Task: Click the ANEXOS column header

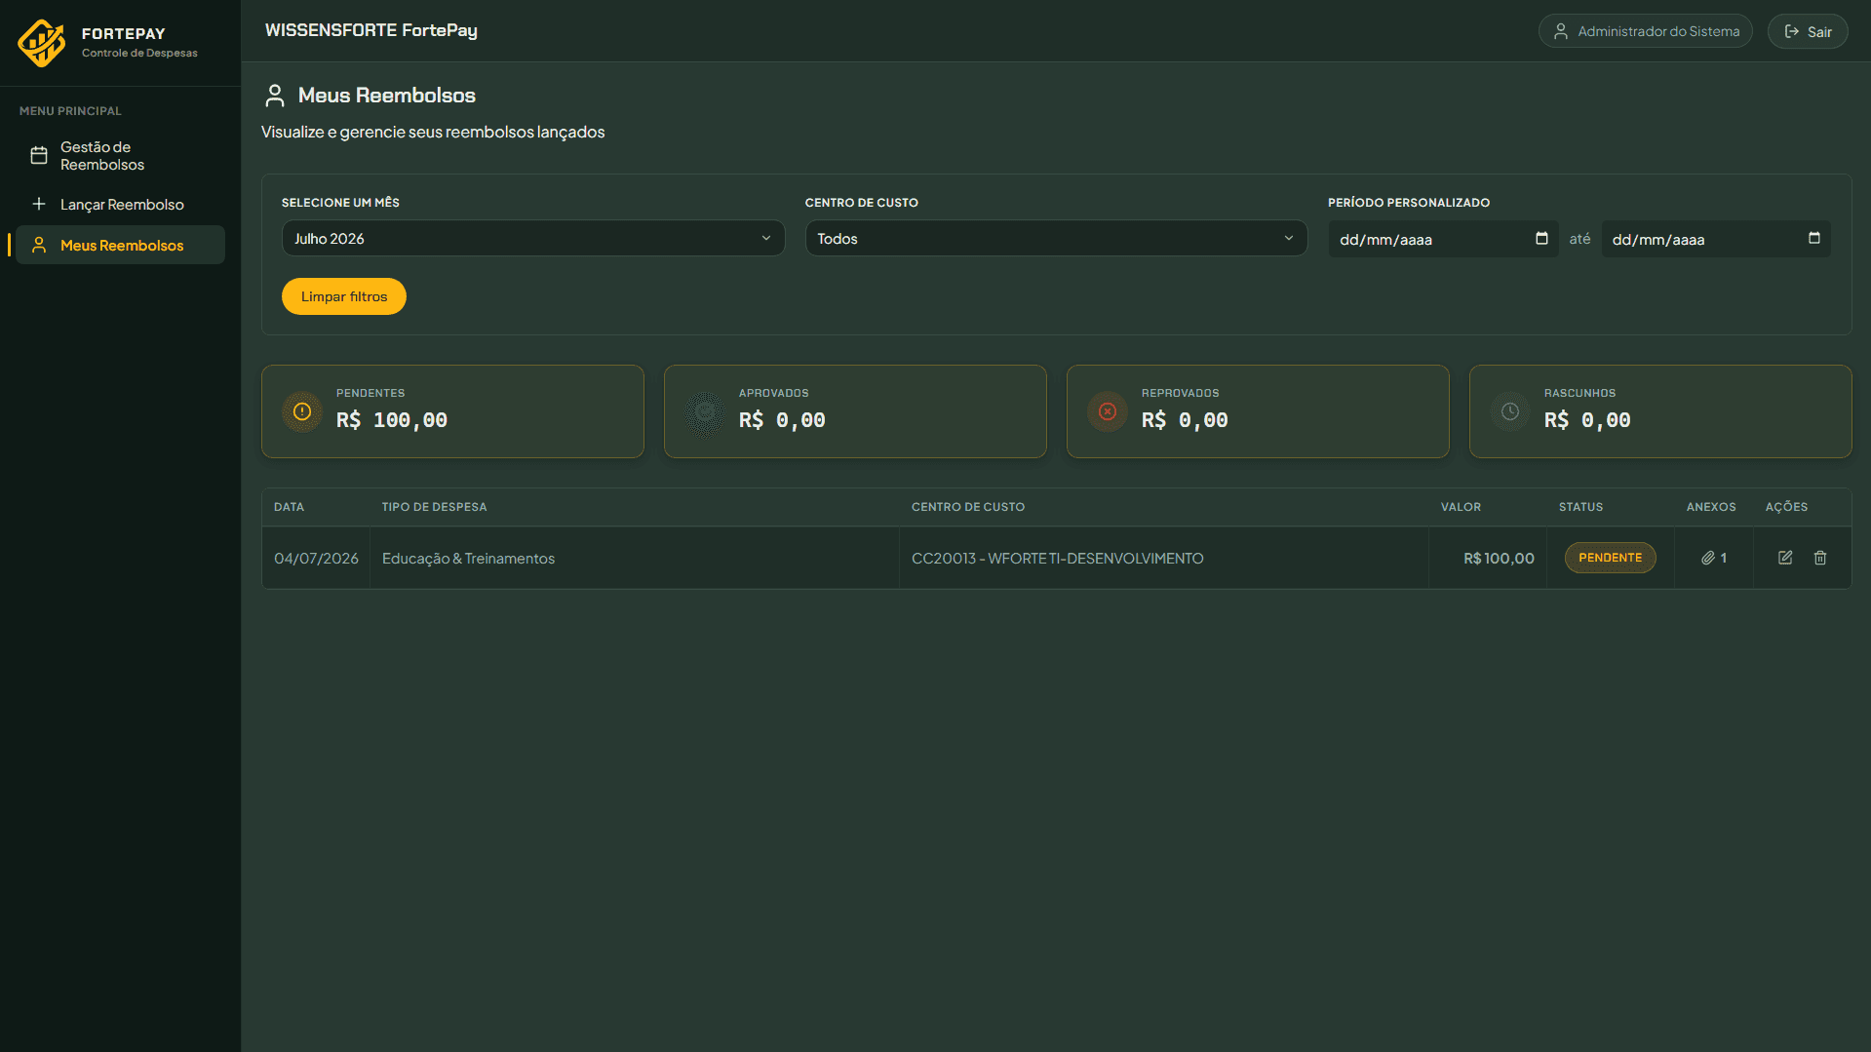Action: coord(1711,507)
